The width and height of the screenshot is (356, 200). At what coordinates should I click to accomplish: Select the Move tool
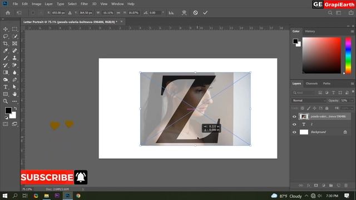[6, 29]
